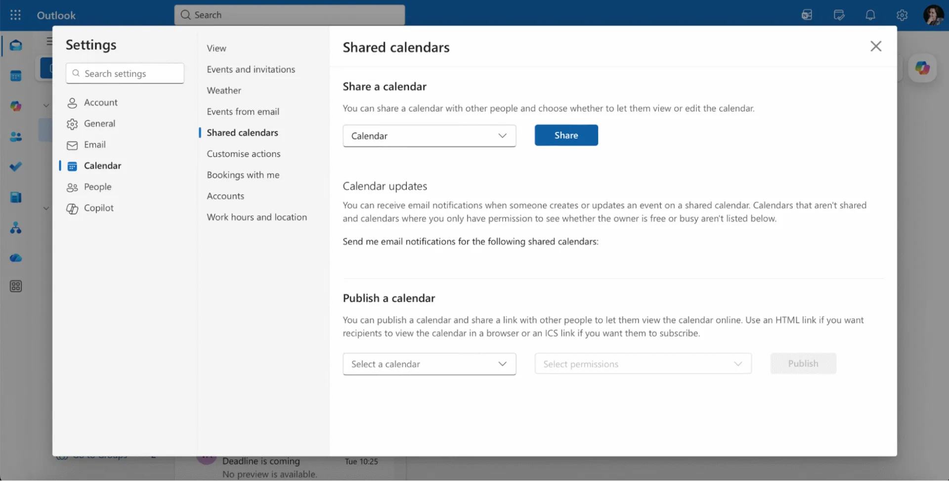Switch to the Events and invitations section
Screen dimensions: 949x481
251,69
